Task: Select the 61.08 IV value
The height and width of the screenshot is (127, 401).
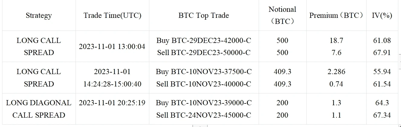Action: pos(382,40)
